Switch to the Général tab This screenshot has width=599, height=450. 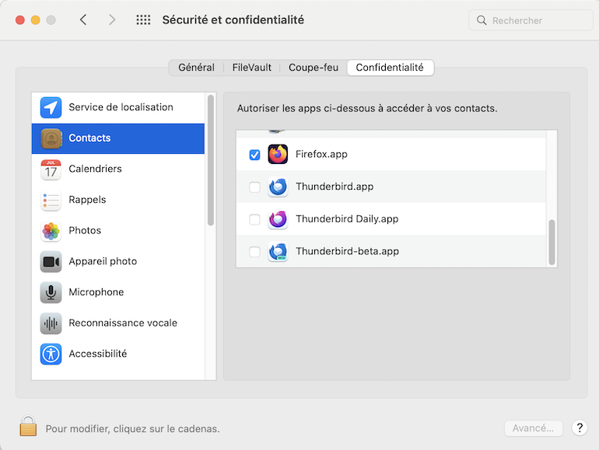tap(196, 68)
